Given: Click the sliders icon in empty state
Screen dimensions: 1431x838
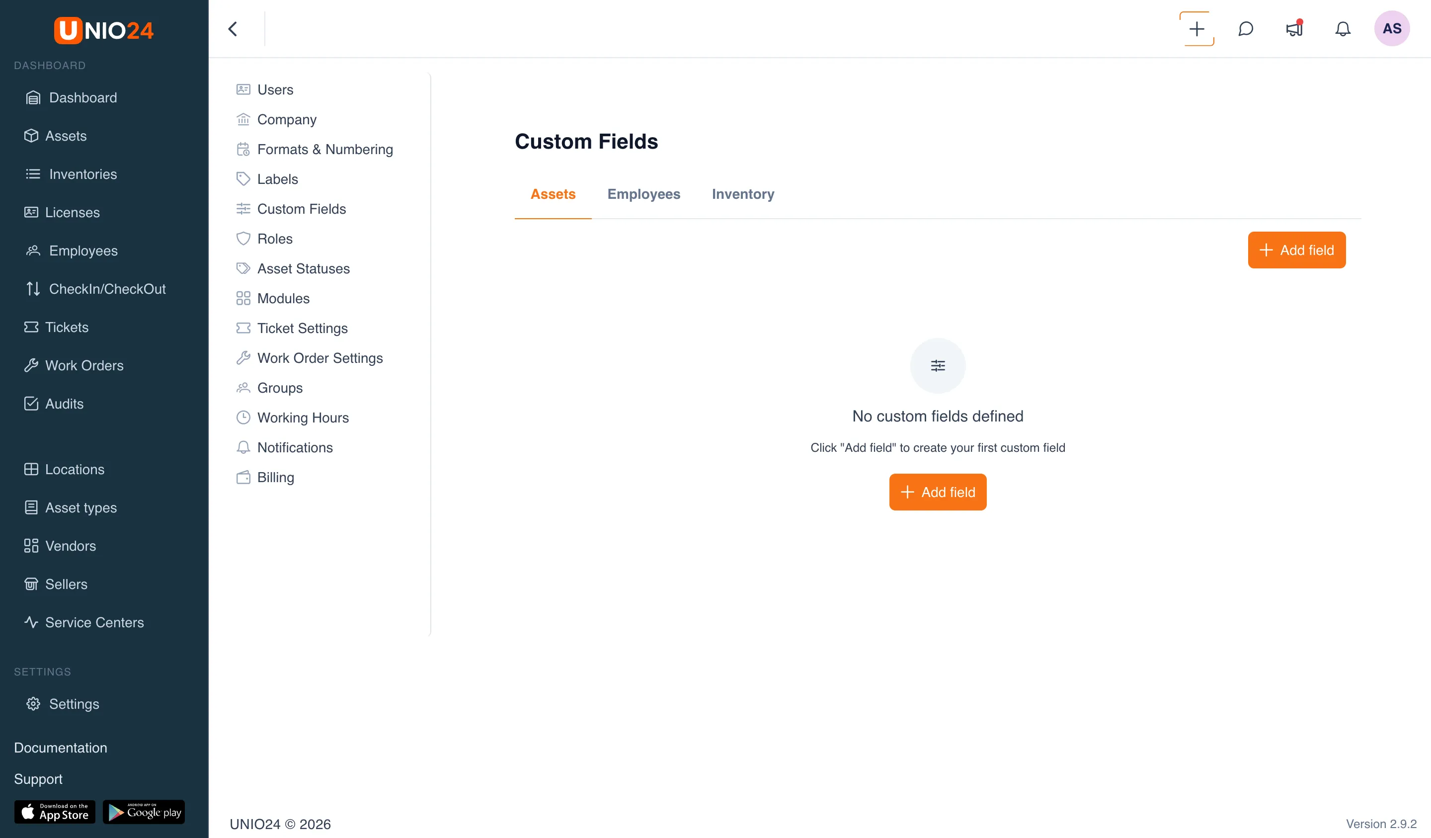Looking at the screenshot, I should (x=938, y=366).
